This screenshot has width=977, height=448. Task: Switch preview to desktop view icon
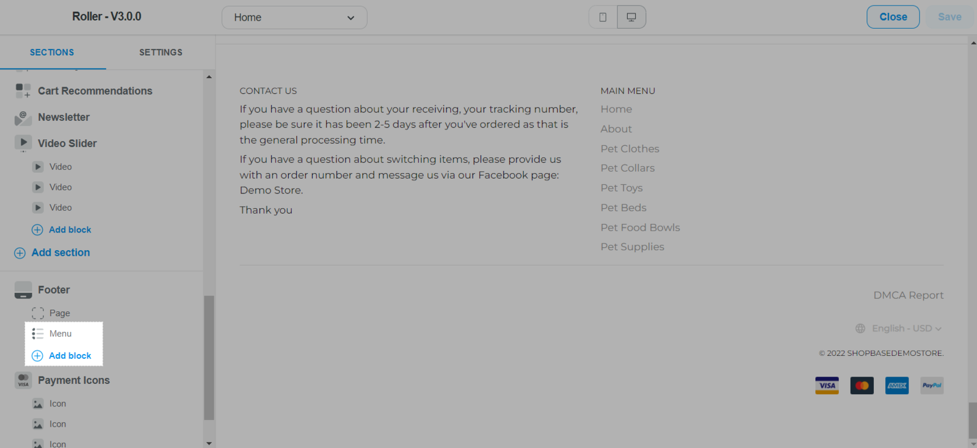(x=631, y=17)
